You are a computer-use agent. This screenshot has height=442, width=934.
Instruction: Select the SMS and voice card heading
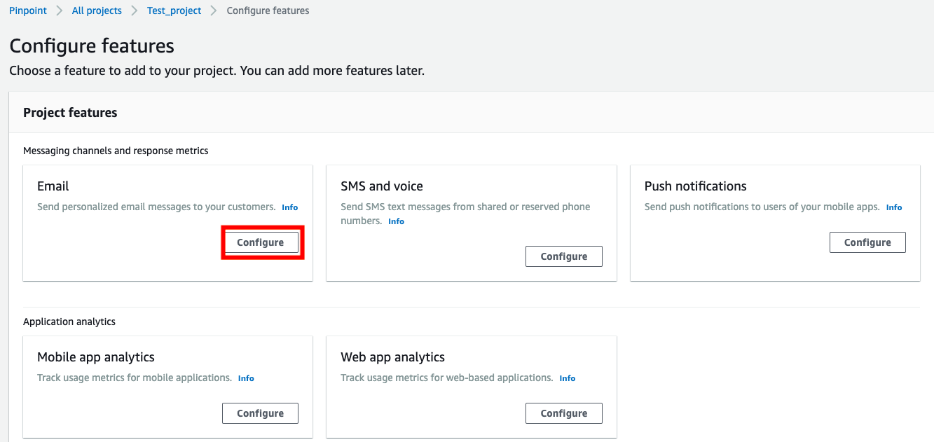click(382, 186)
